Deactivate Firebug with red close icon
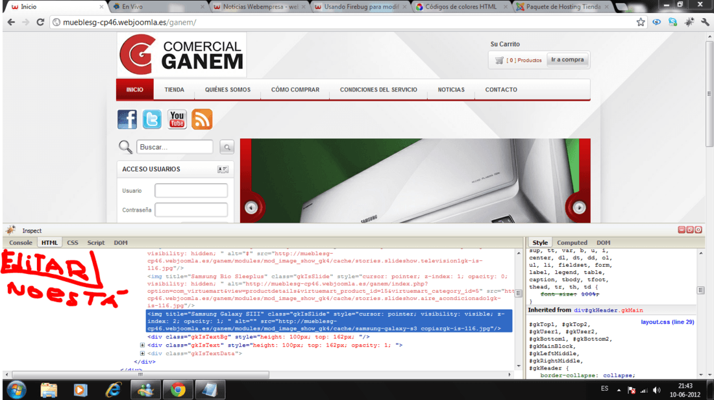Screen dimensions: 714x400 pos(698,230)
